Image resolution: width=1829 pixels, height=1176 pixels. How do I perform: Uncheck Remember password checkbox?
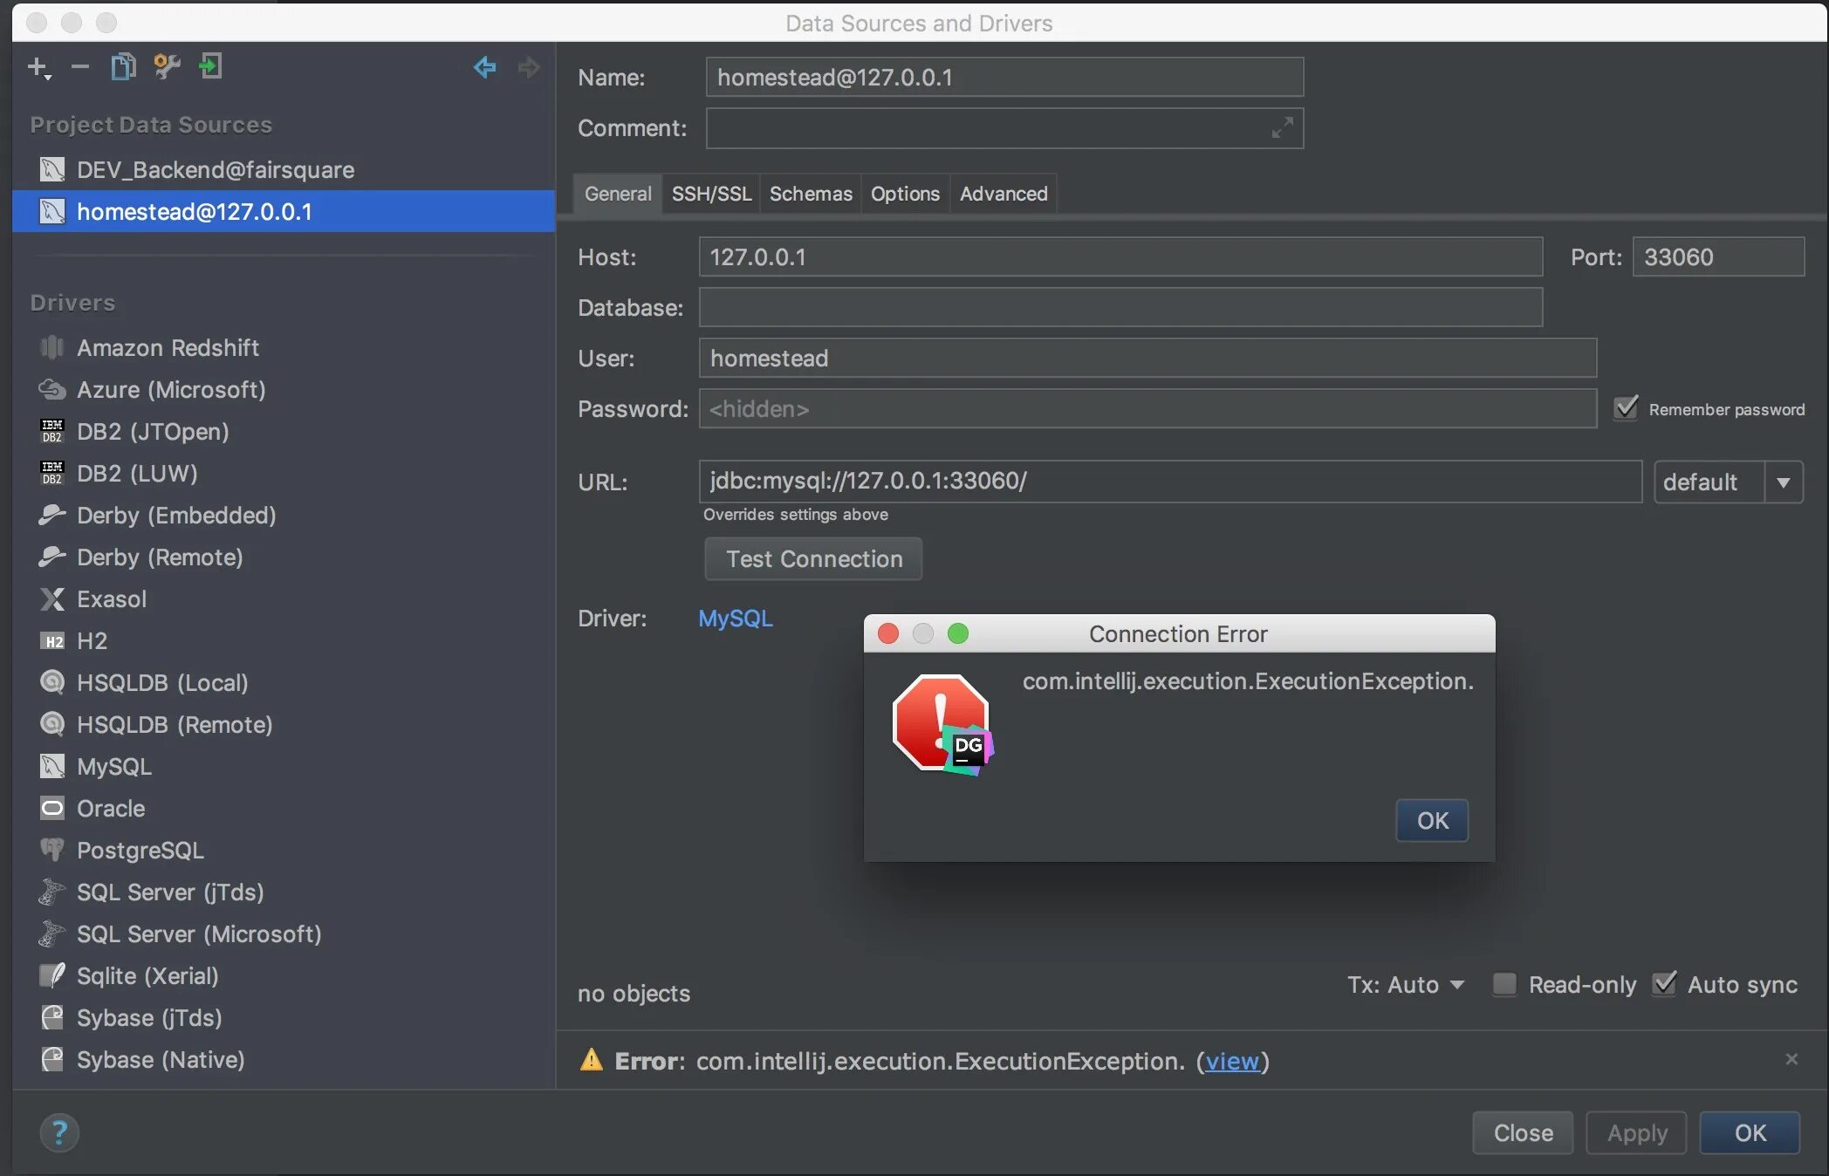1626,408
